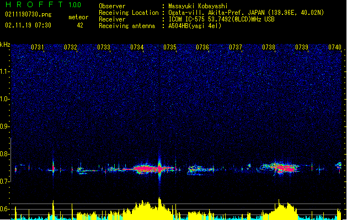Click the 0738 time marker
This screenshot has width=347, height=220.
tap(269, 47)
